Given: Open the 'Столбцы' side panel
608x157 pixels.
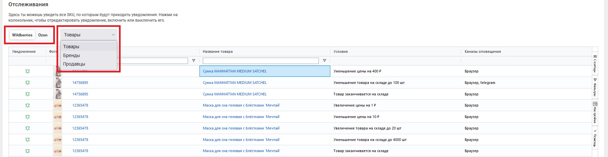Looking at the screenshot, I should (595, 64).
